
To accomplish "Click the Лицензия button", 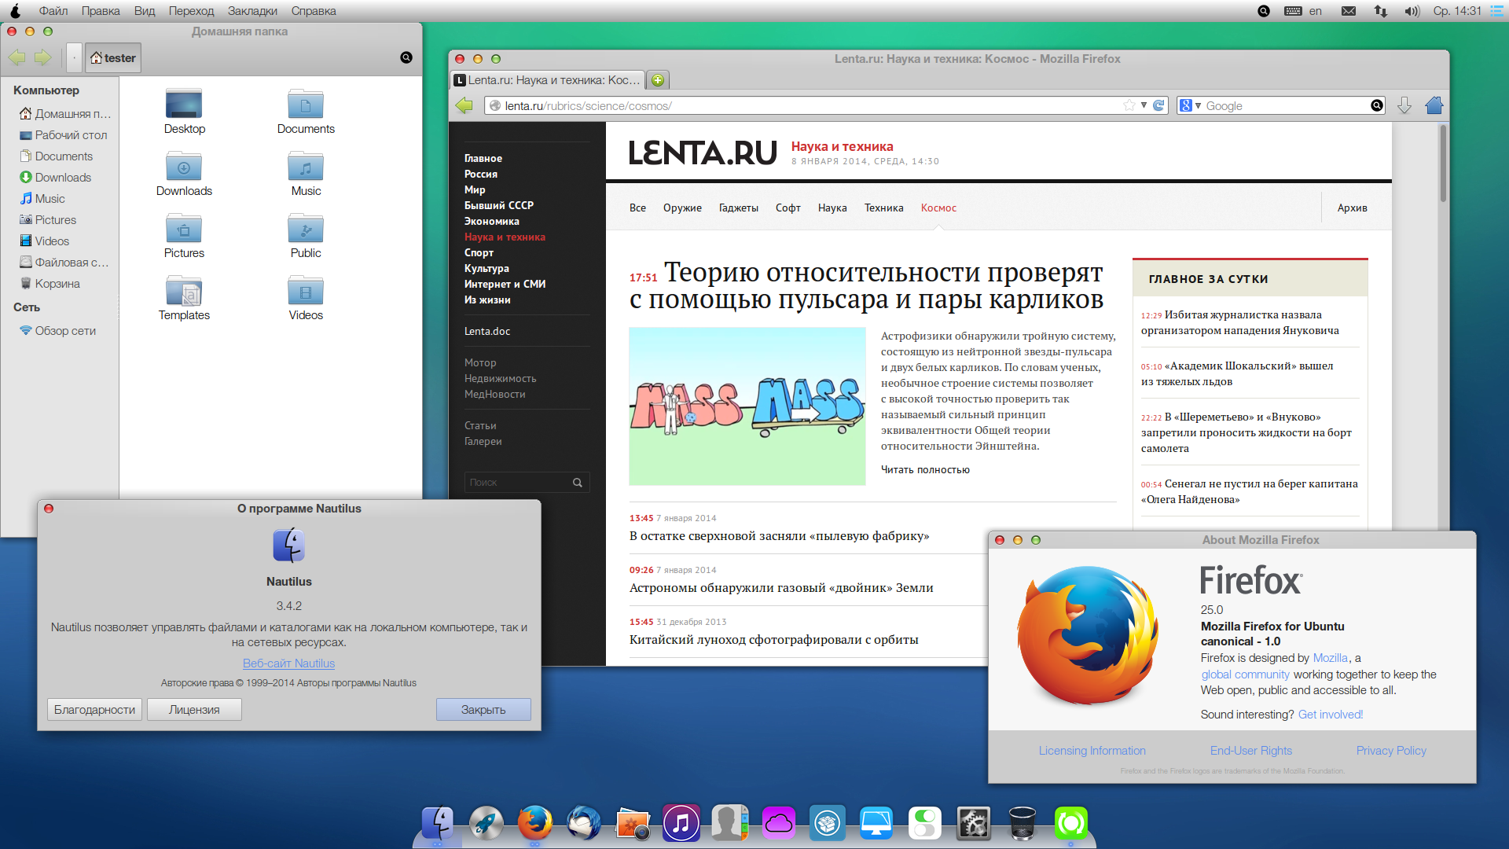I will [x=194, y=710].
